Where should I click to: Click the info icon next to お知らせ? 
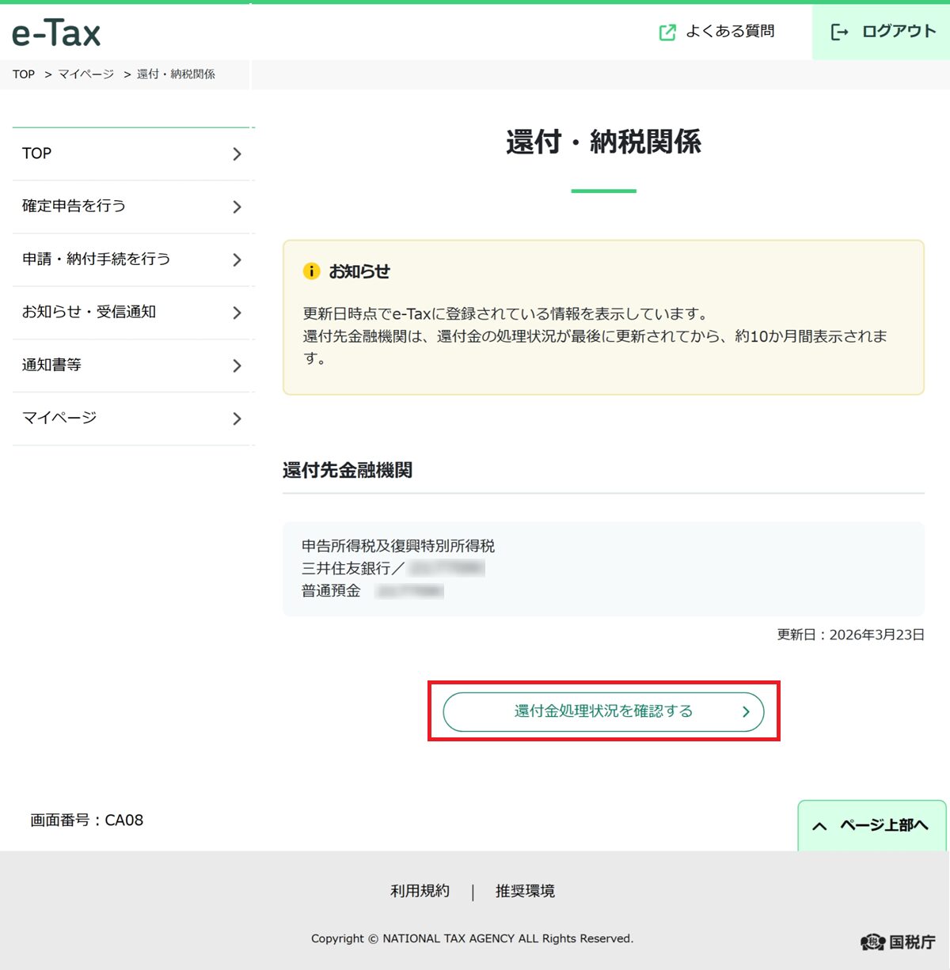coord(312,271)
